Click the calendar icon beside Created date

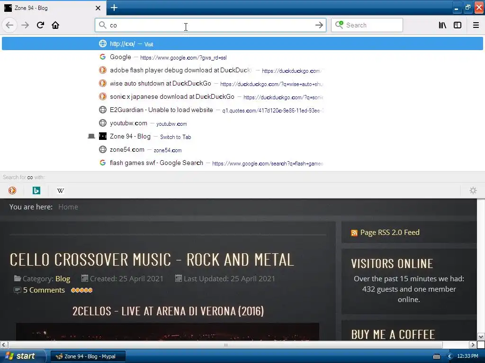84,278
